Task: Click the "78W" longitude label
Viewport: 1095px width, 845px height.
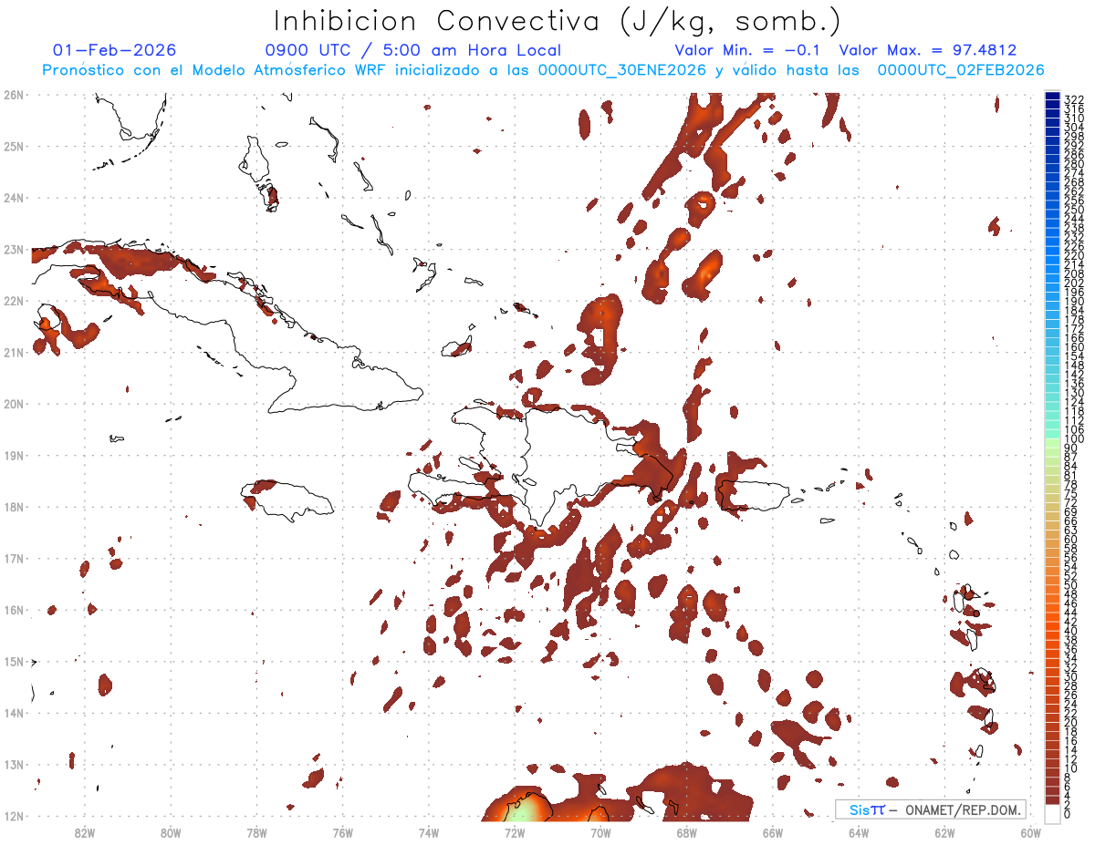Action: tap(256, 832)
